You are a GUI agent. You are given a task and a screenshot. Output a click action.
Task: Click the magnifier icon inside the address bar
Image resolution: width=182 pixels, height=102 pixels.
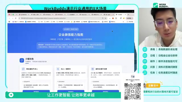[103, 18]
